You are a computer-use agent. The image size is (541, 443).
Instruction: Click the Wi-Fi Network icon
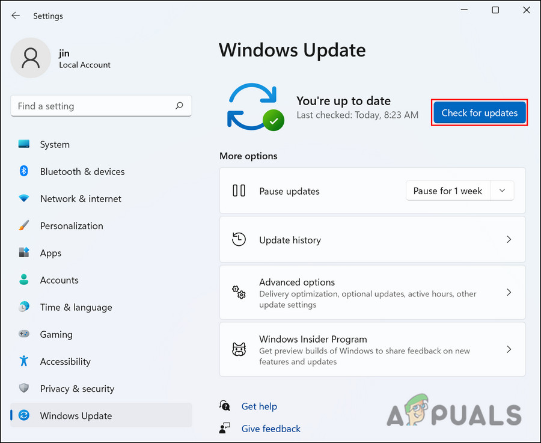point(24,198)
